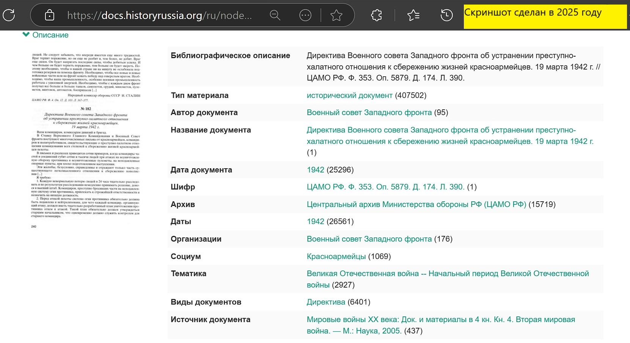Click the zoom magnifier icon in address bar
The height and width of the screenshot is (343, 630).
pyautogui.click(x=275, y=15)
